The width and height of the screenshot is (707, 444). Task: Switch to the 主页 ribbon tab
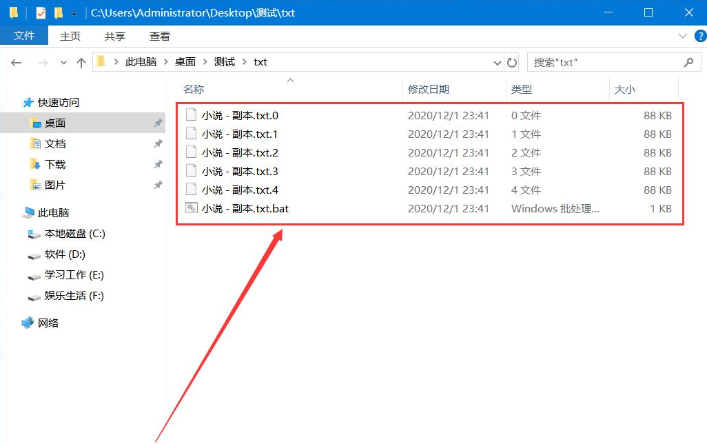click(x=70, y=36)
